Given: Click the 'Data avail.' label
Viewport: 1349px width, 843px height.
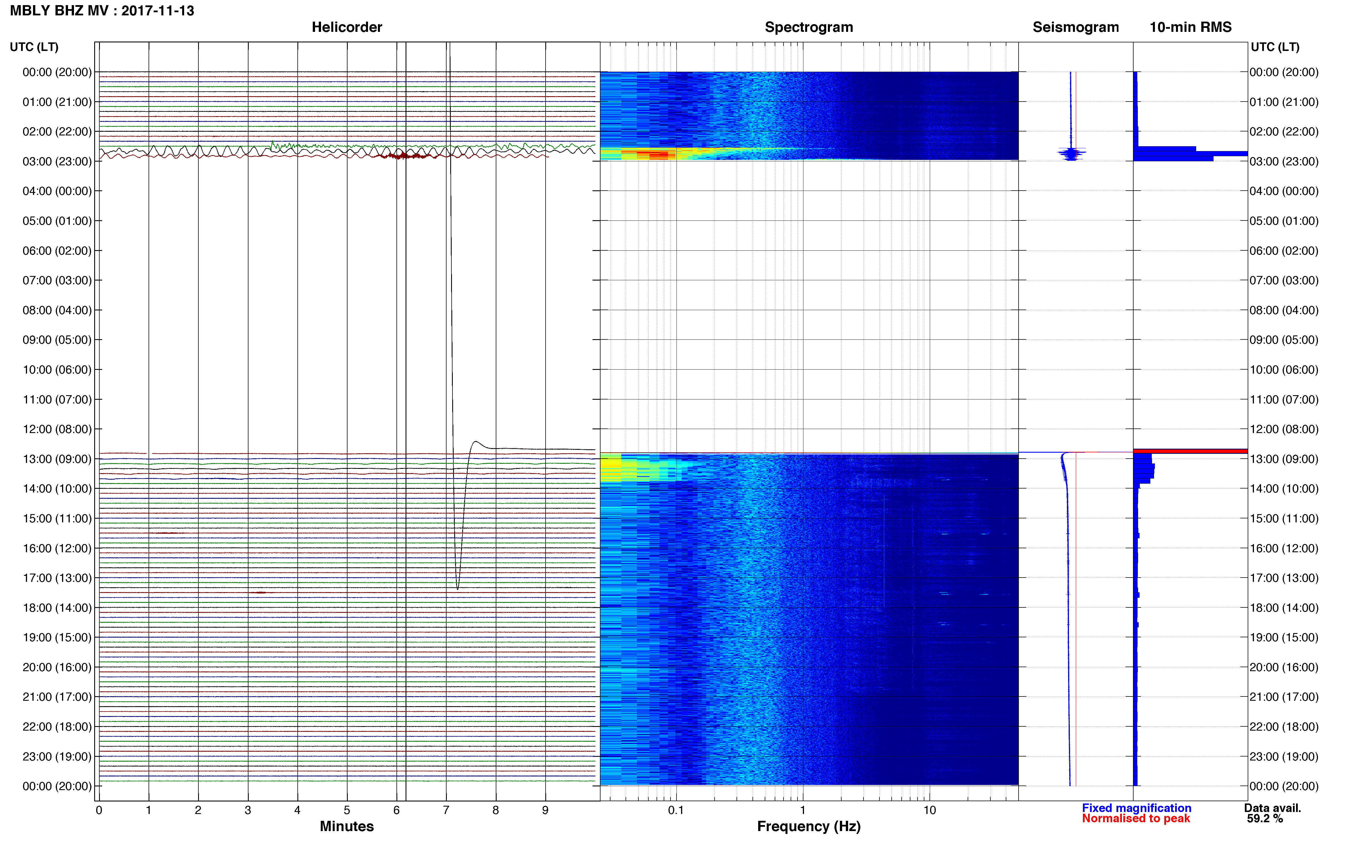Looking at the screenshot, I should coord(1273,808).
